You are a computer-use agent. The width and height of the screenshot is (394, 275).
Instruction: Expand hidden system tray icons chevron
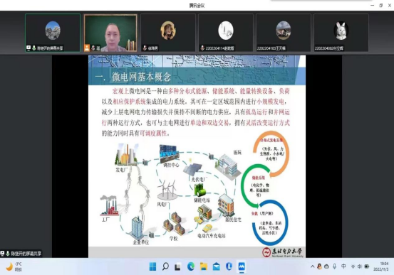(x=312, y=266)
